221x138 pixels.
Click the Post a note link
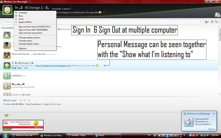pyautogui.click(x=55, y=104)
